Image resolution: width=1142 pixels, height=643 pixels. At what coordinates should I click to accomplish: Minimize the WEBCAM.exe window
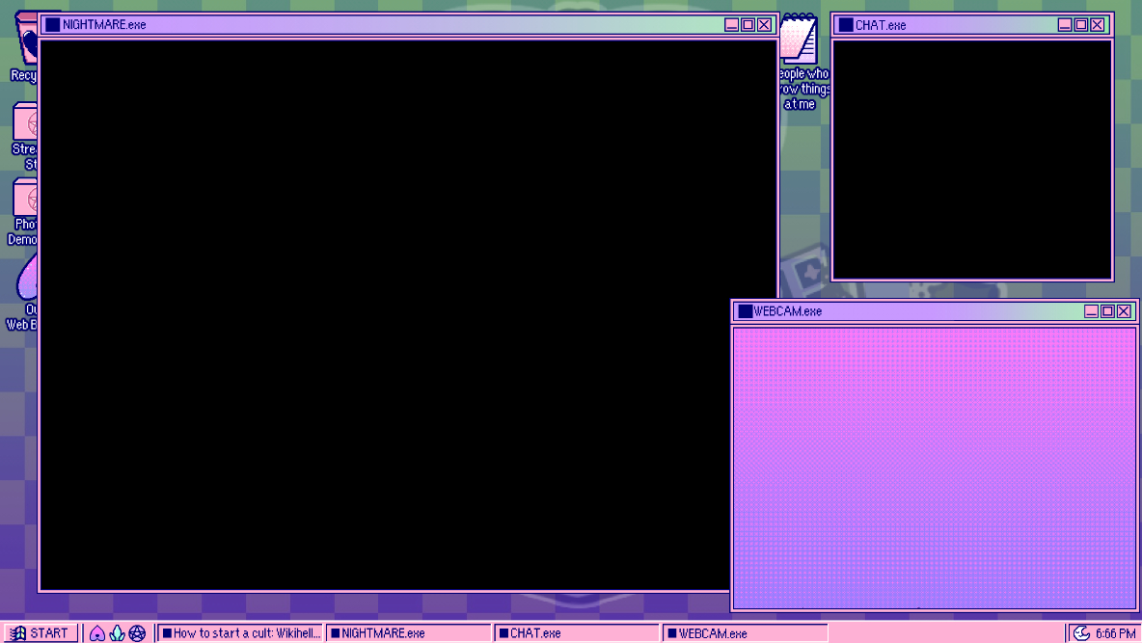(1091, 311)
